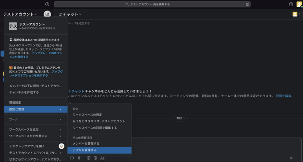
Task: Open the user profile avatar
Action: (299, 4)
